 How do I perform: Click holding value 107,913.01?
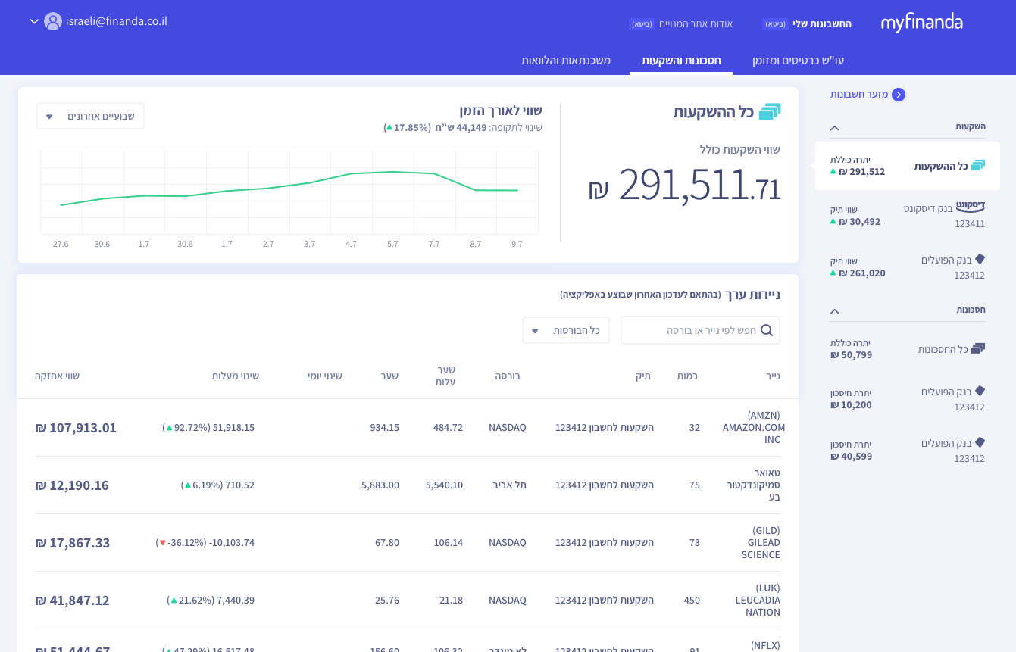tap(76, 428)
